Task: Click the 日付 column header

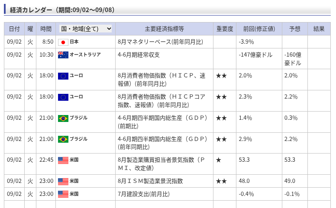Action: point(14,29)
